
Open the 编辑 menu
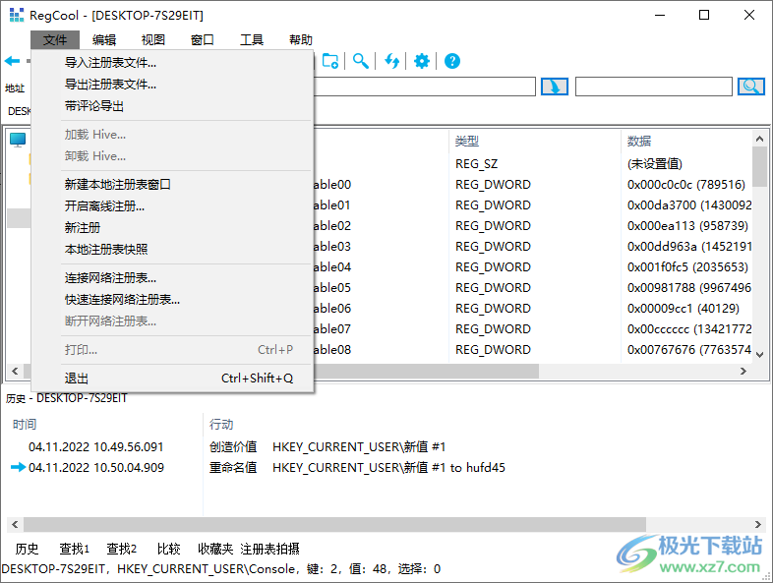coord(104,40)
